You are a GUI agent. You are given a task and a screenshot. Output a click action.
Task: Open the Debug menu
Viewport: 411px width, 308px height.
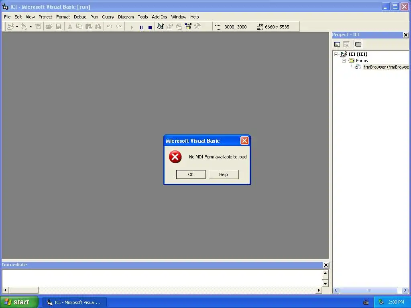tap(80, 17)
